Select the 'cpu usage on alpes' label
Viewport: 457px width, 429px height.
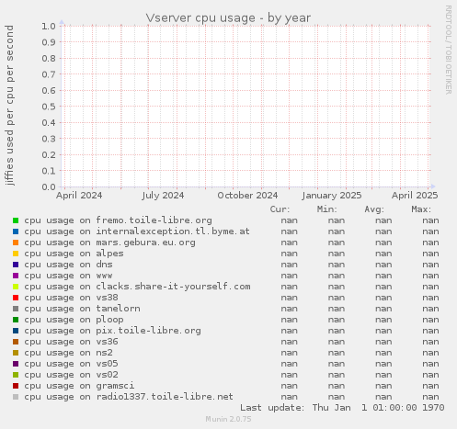click(74, 254)
